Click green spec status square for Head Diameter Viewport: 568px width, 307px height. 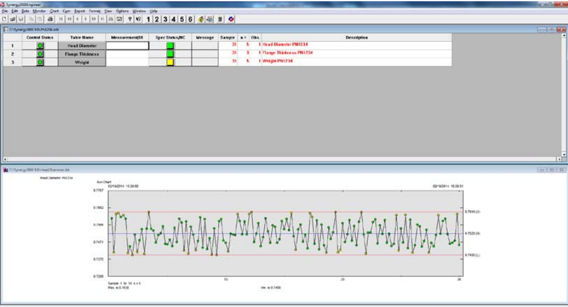(x=170, y=46)
